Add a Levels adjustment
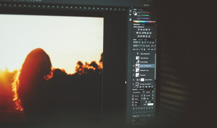Image resolution: width=217 pixels, height=128 pixels. [141, 29]
